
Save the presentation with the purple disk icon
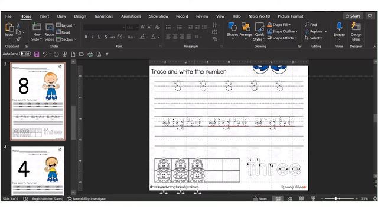(37, 54)
